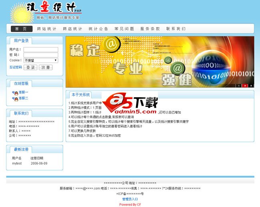Screen dimensions: 260x207
Task: Click the main banner image
Action: tap(160, 62)
